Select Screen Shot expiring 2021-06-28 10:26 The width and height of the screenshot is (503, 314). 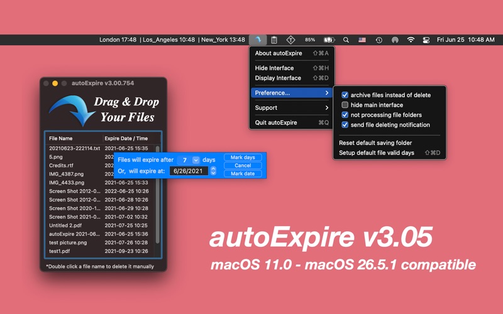[x=100, y=200]
